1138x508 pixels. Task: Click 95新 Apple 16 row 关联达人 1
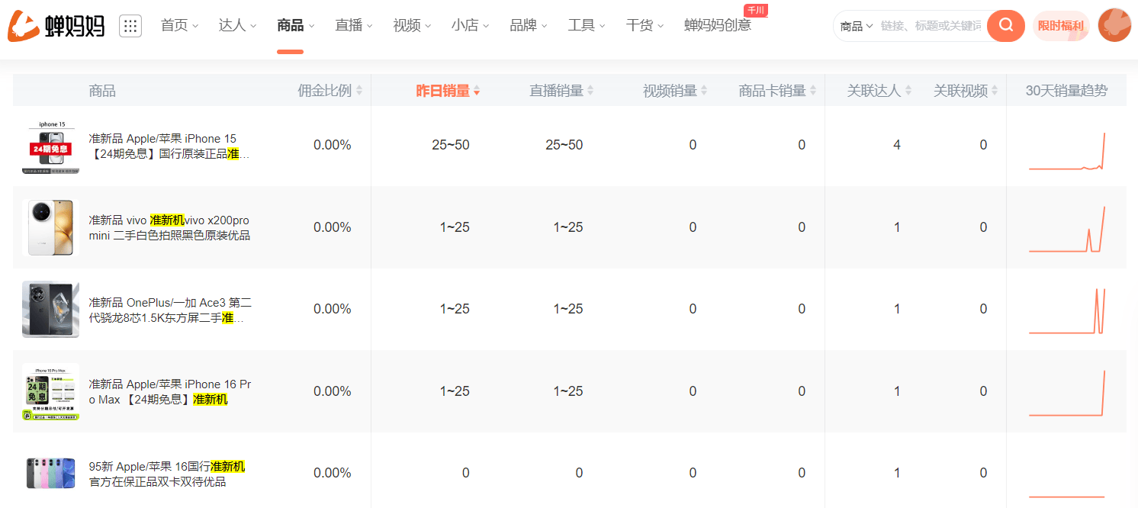pos(897,473)
